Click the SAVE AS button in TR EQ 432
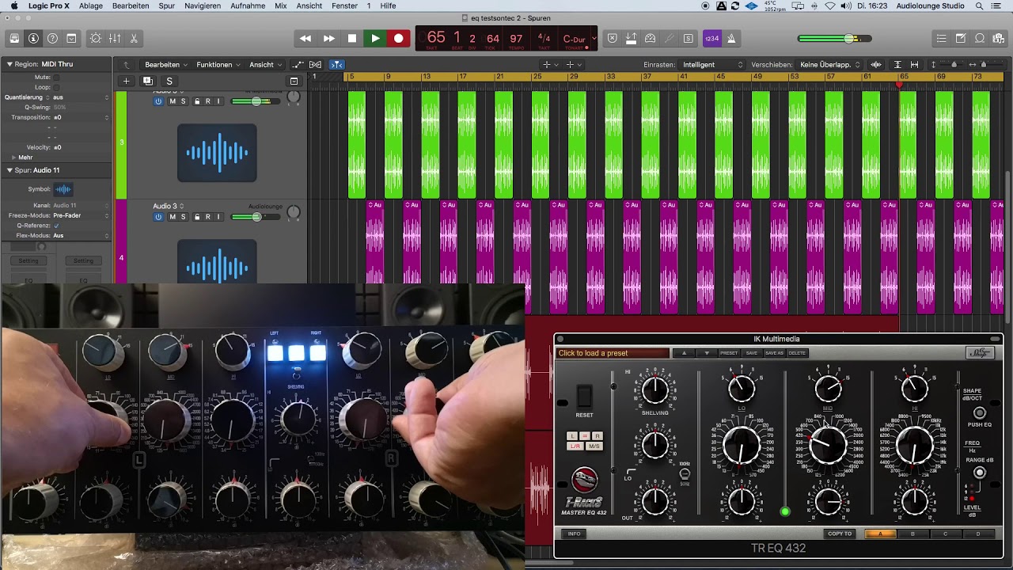 774,353
